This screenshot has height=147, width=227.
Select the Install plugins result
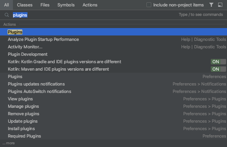(x=21, y=129)
